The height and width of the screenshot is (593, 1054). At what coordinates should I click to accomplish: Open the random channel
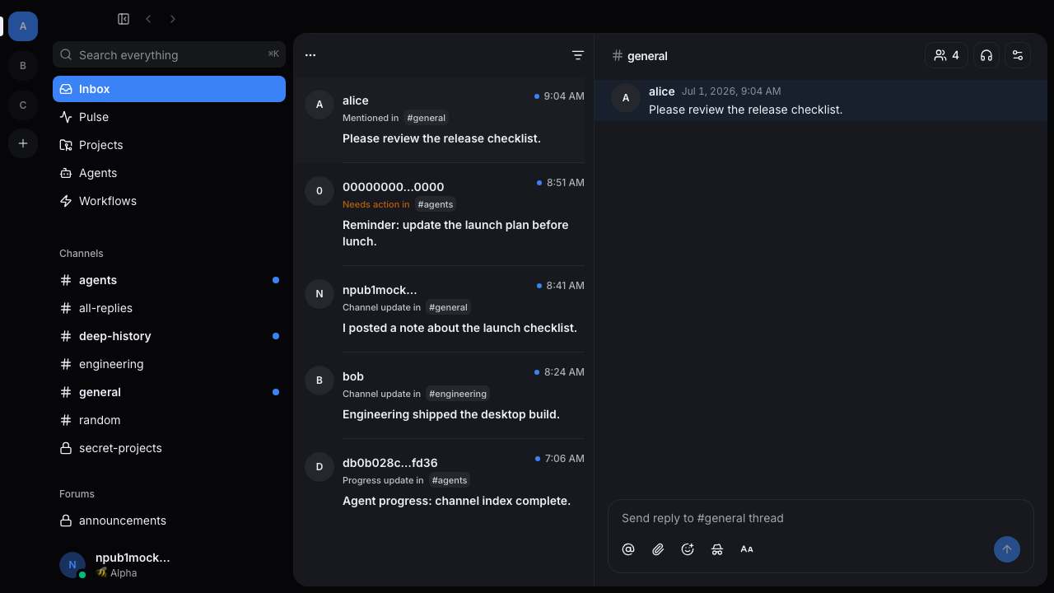click(169, 420)
